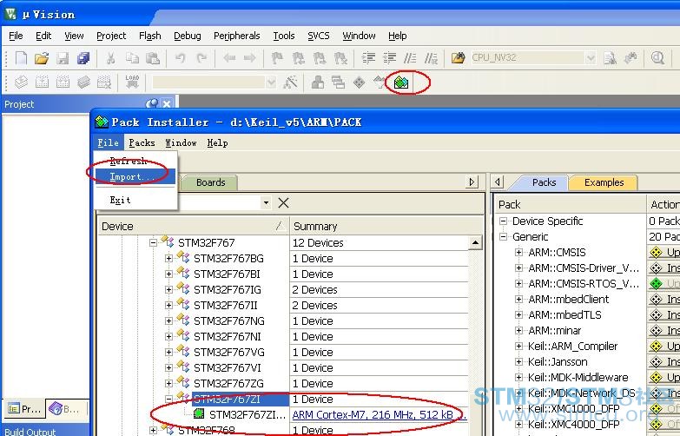Click the Indent selection icon
Image resolution: width=680 pixels, height=436 pixels.
pos(368,57)
